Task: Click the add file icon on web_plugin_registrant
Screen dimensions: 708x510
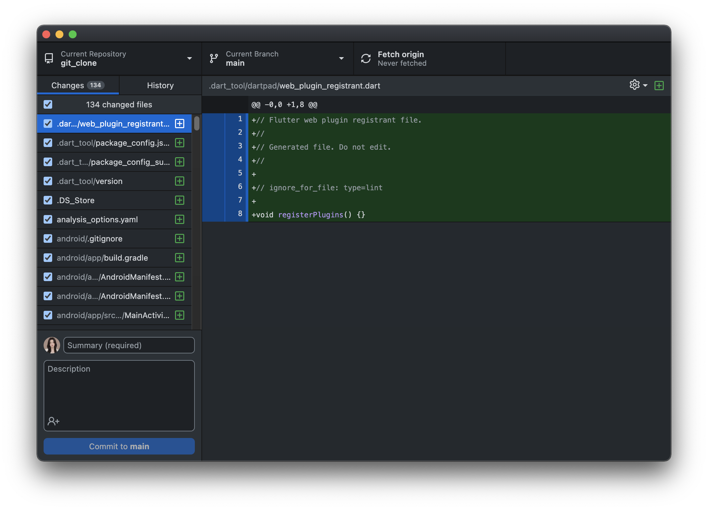Action: [179, 124]
